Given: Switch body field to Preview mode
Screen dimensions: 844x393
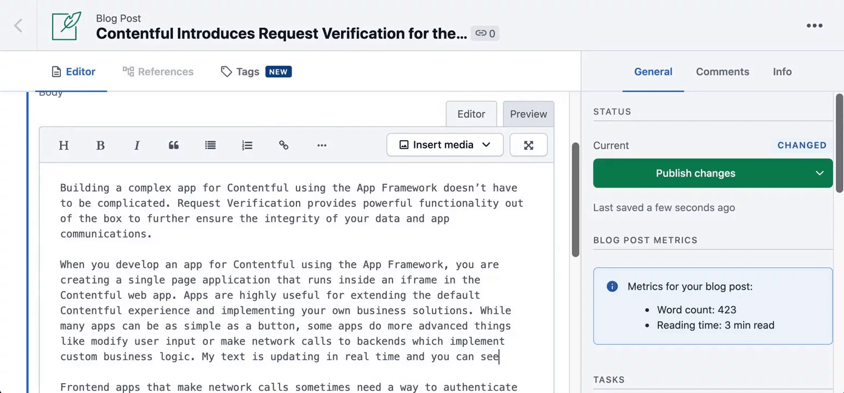Looking at the screenshot, I should pyautogui.click(x=528, y=114).
